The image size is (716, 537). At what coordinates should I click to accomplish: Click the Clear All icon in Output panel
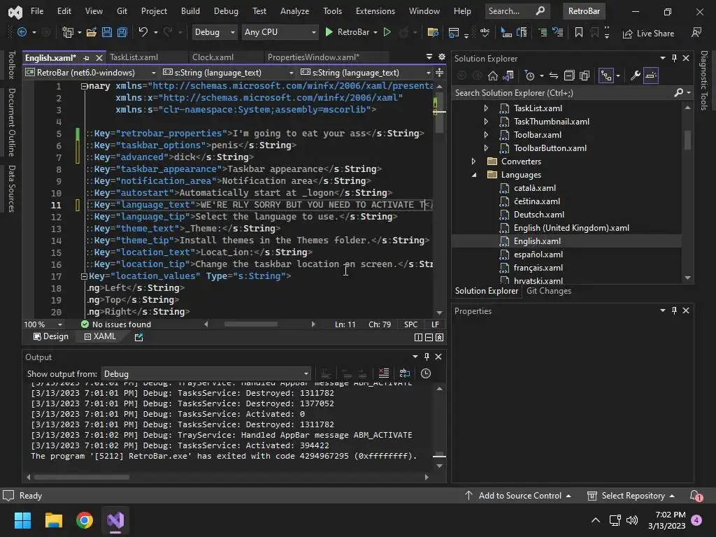pos(384,373)
